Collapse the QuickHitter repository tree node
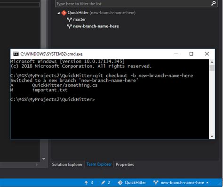The height and width of the screenshot is (187, 223). [58, 13]
